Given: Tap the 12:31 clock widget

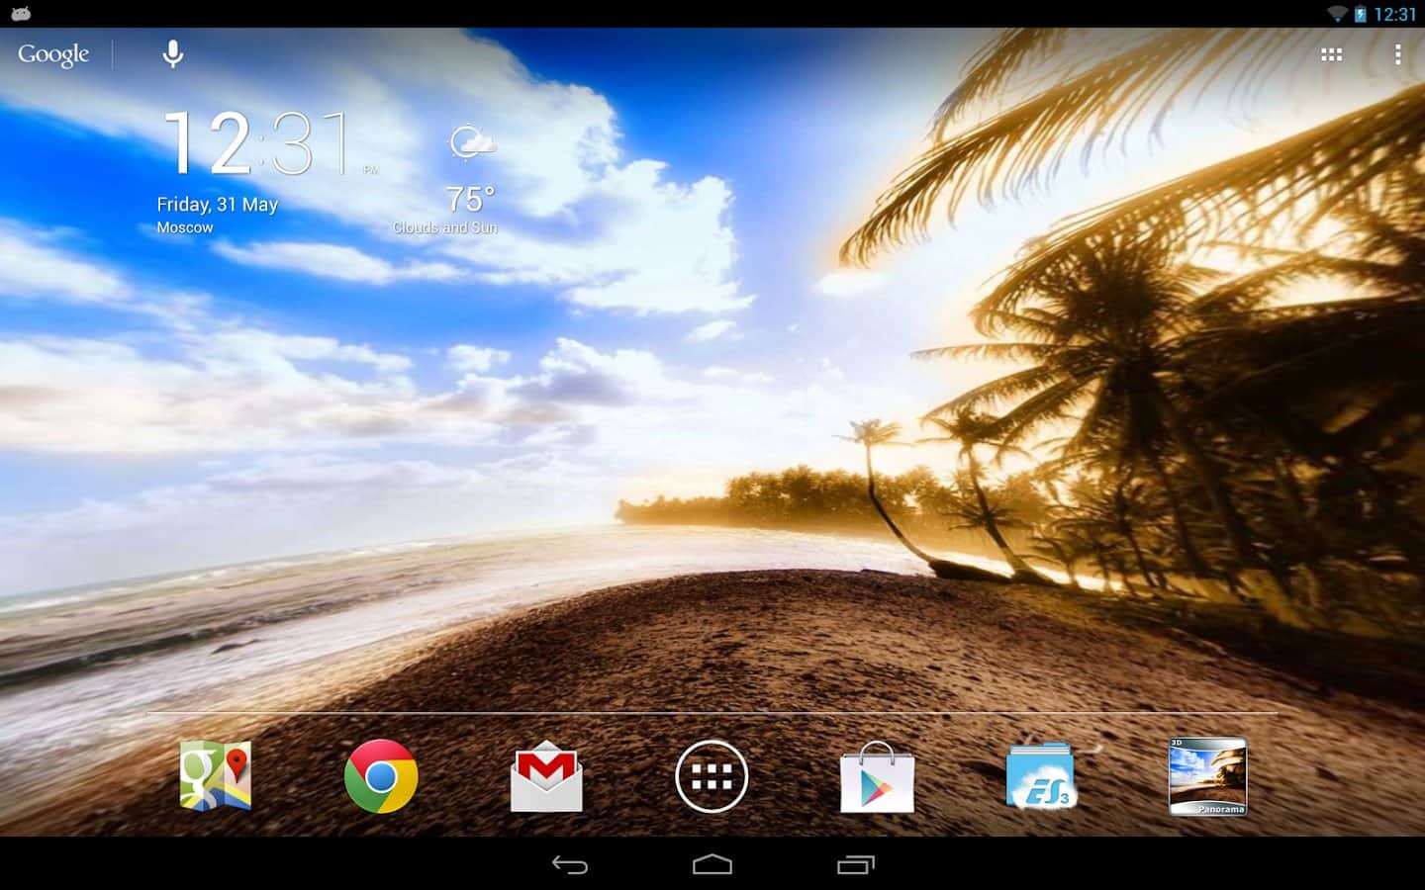Looking at the screenshot, I should (257, 143).
